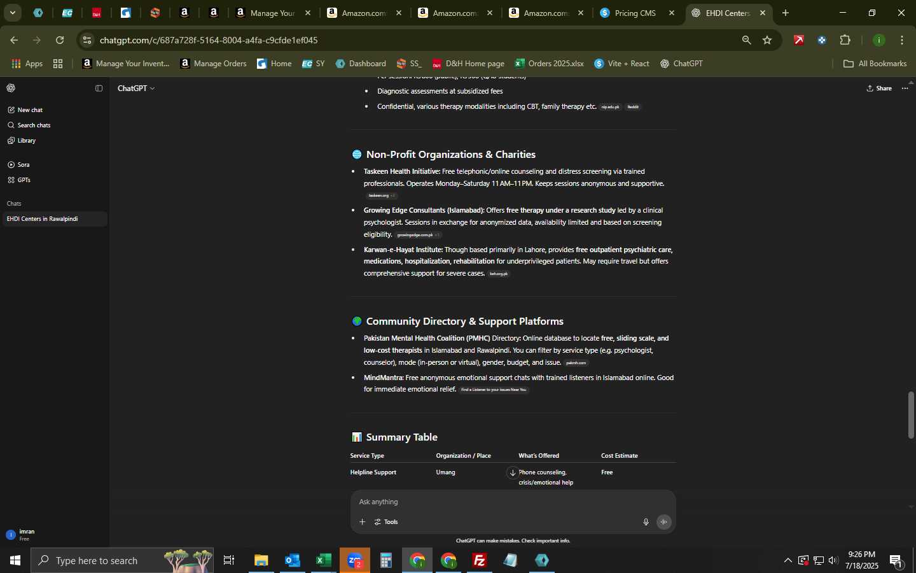Show hidden tray icons chevron

[x=788, y=560]
